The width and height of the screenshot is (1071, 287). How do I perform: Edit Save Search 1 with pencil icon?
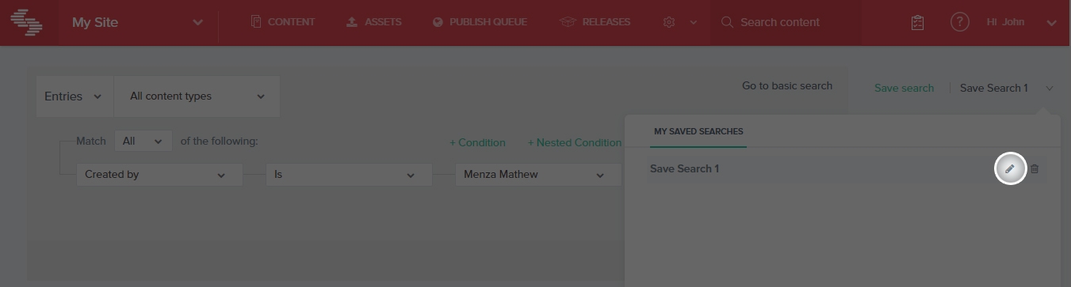click(x=1010, y=168)
